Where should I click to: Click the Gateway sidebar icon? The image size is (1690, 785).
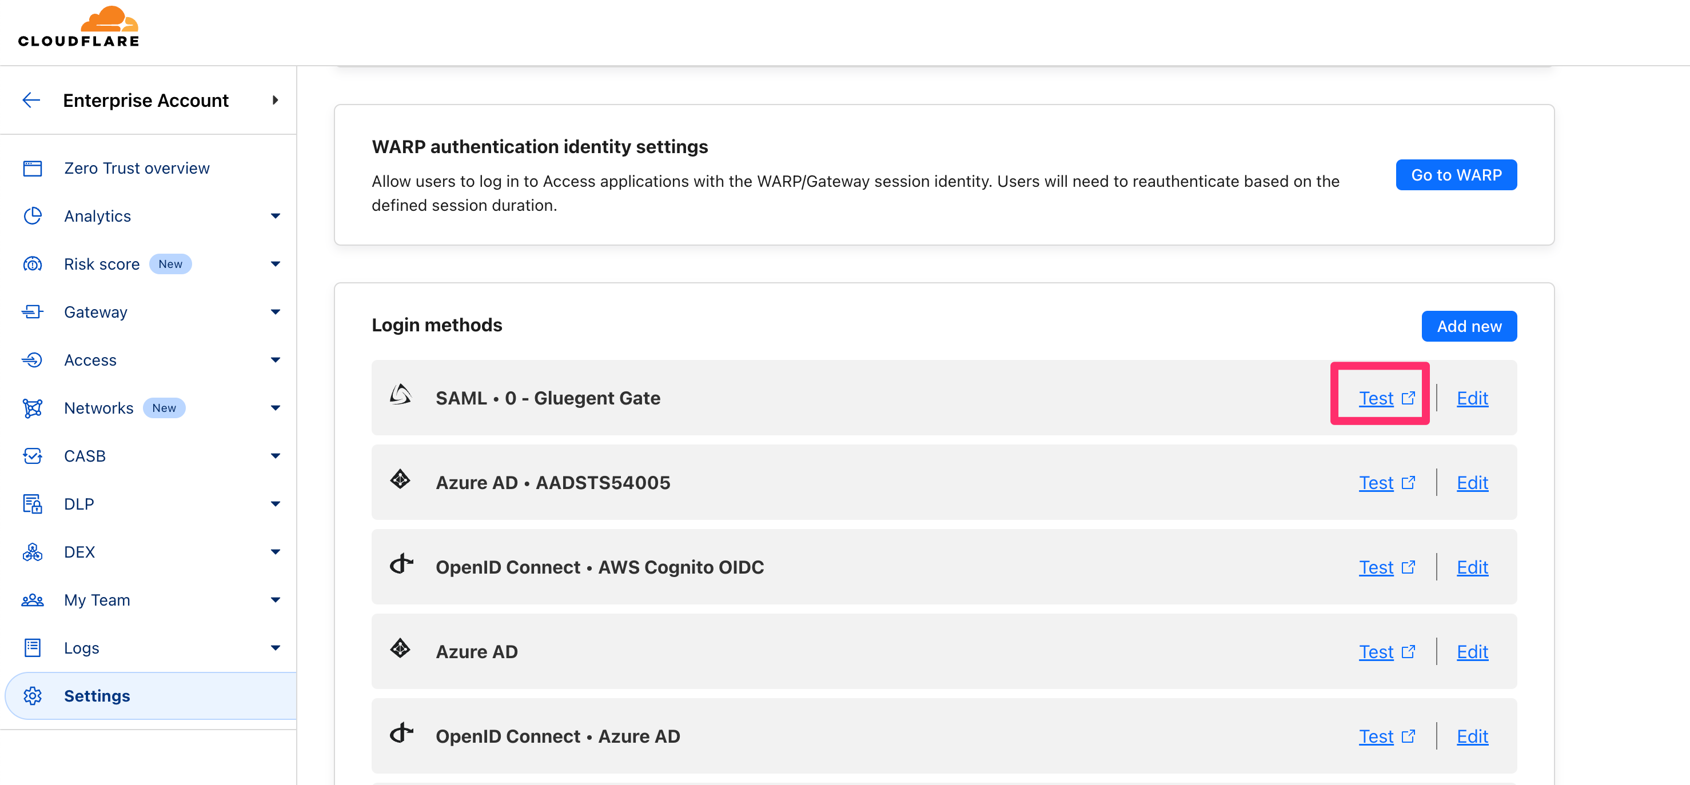(32, 311)
